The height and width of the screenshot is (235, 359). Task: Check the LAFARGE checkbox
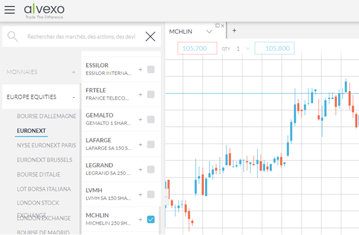(x=151, y=144)
